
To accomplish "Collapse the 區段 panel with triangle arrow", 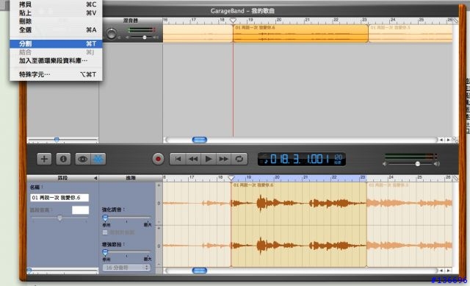I will [95, 178].
